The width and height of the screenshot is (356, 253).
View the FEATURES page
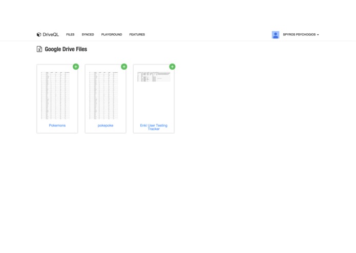(137, 34)
